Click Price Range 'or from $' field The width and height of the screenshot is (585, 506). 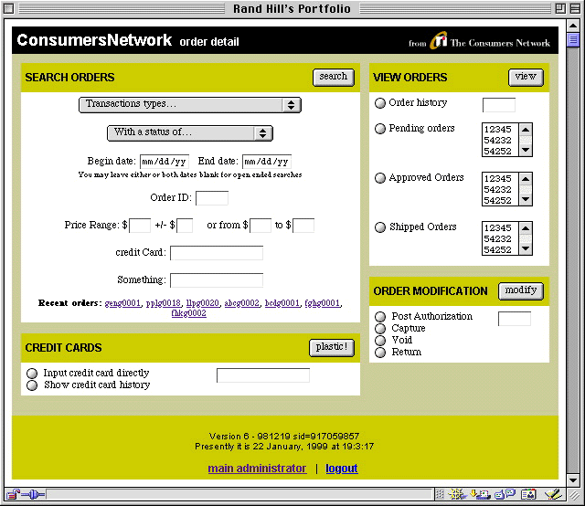pos(261,226)
